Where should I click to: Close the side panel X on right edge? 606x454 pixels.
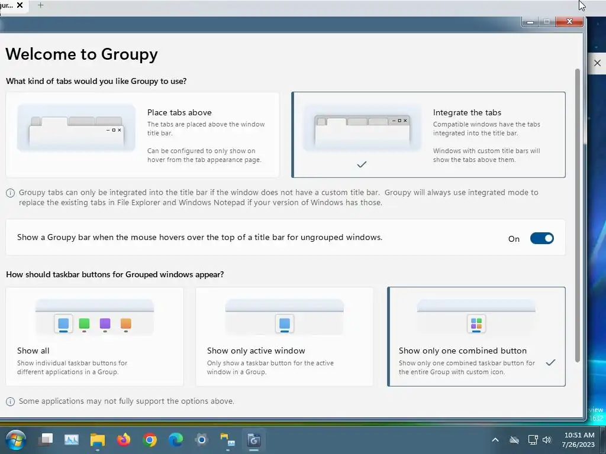point(597,63)
